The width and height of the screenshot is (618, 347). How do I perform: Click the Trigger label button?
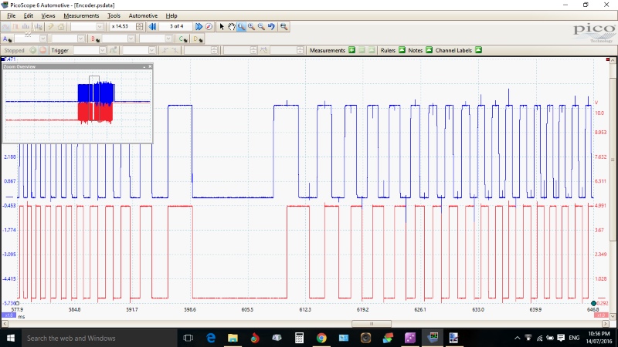point(60,50)
